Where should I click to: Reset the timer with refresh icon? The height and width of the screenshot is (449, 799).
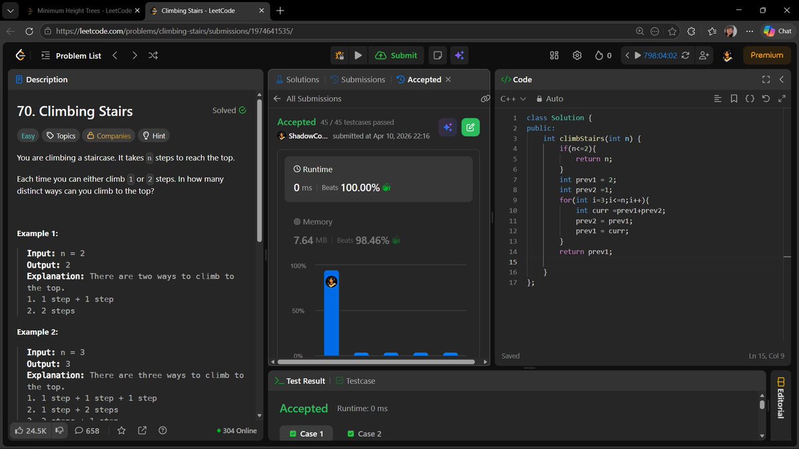pyautogui.click(x=685, y=55)
